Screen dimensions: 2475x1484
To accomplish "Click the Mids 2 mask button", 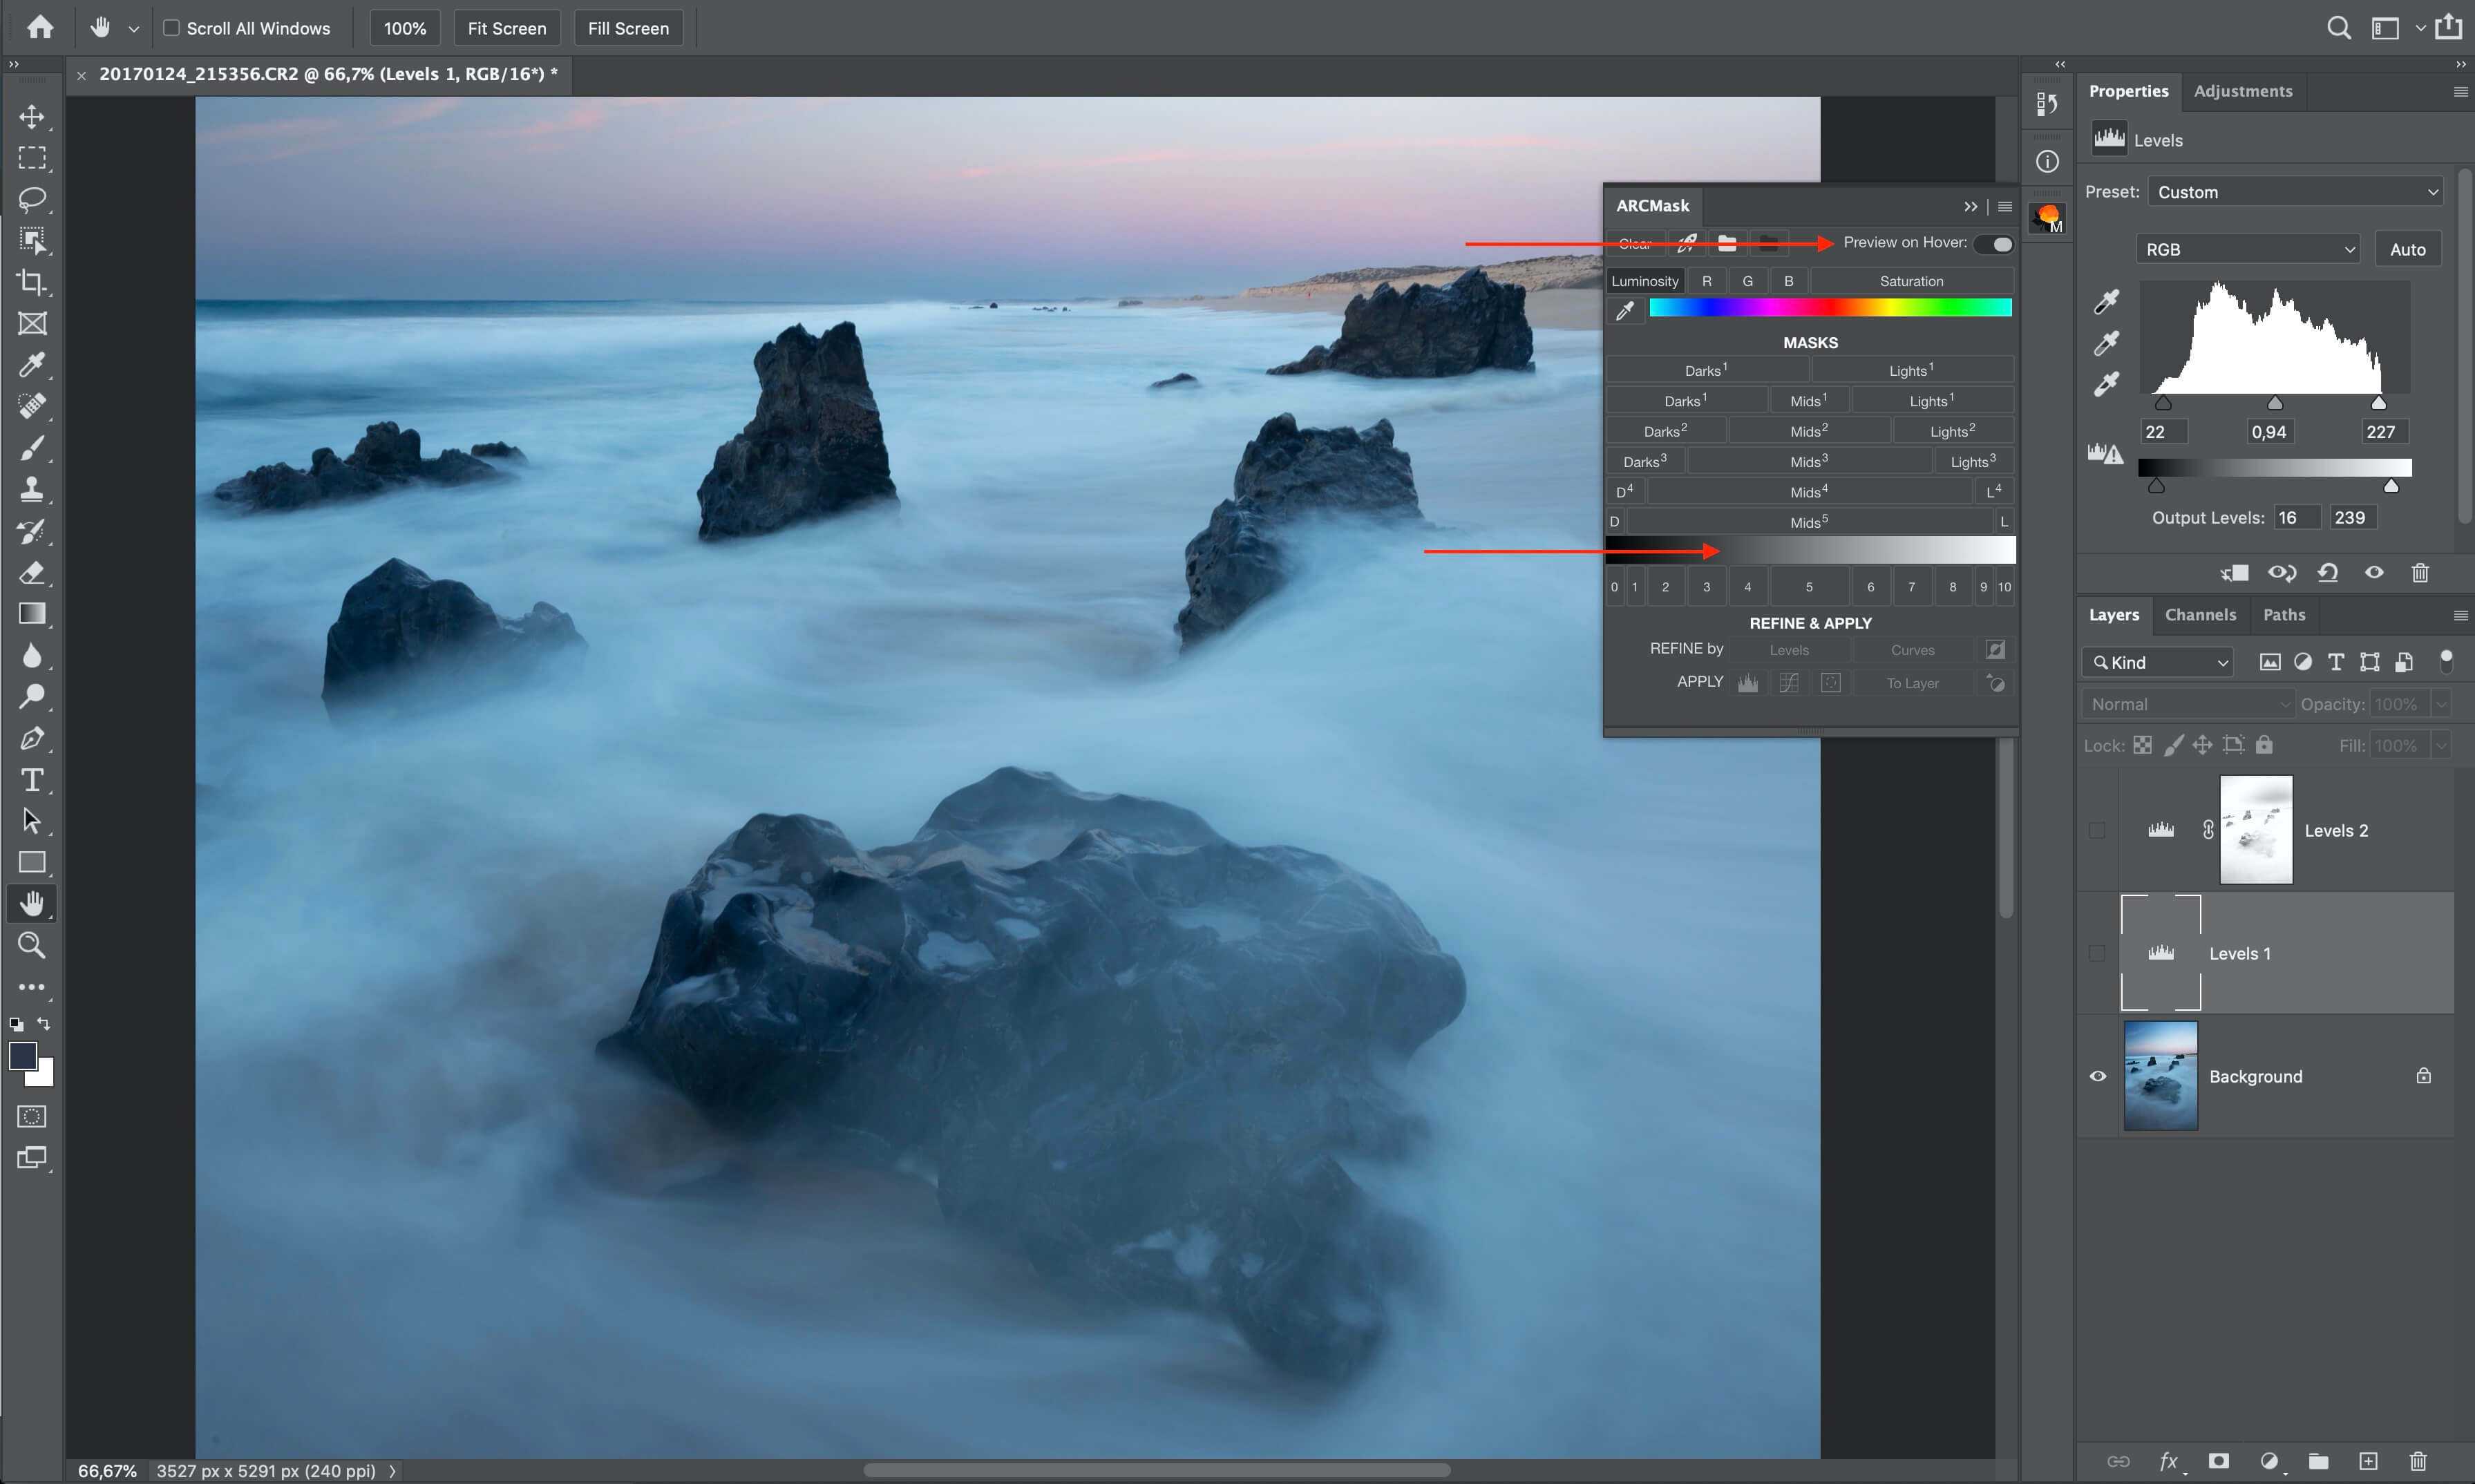I will pos(1809,431).
